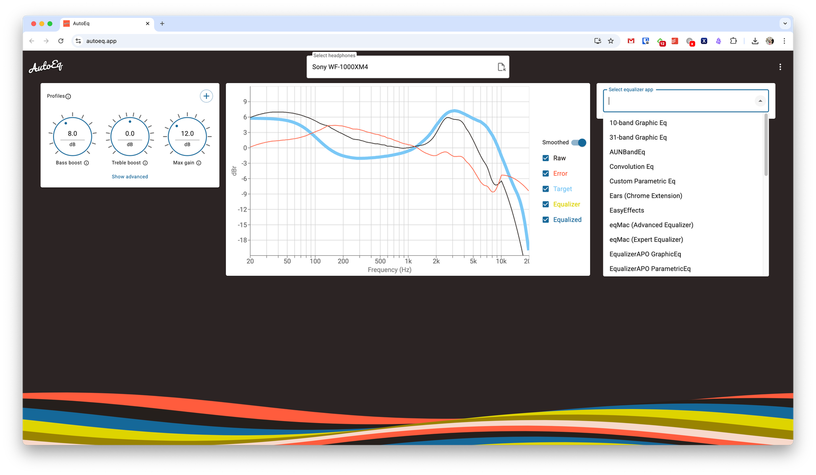Screen dimensions: 816x475
Task: Uncheck the Equalizer curve checkbox
Action: [546, 204]
